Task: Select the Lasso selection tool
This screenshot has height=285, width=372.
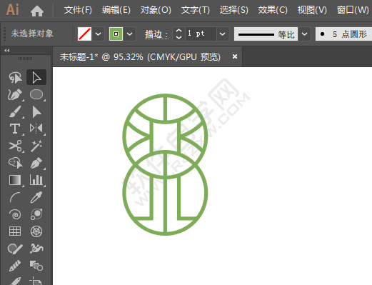Action: coord(15,78)
